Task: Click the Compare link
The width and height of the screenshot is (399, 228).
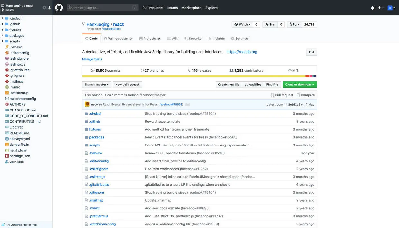Action: point(305,95)
